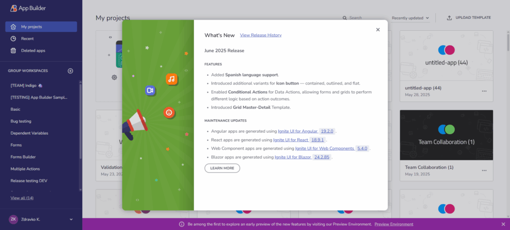The width and height of the screenshot is (510, 230).
Task: Click the 18.9.1 version badge
Action: point(318,140)
